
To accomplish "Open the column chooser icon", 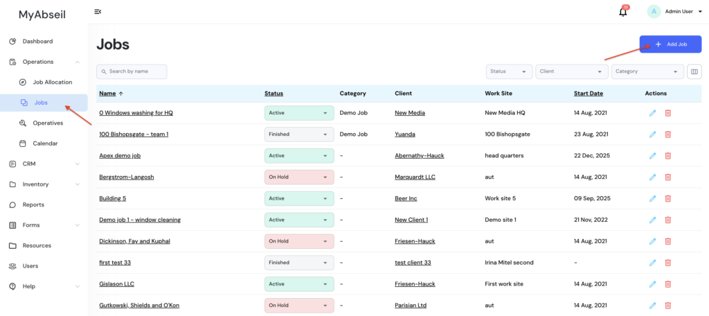I will (694, 71).
